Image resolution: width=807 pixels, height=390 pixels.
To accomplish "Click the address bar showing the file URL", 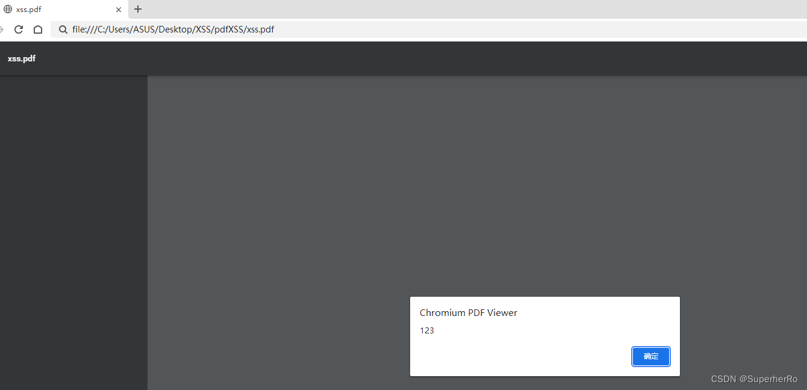I will pyautogui.click(x=428, y=29).
